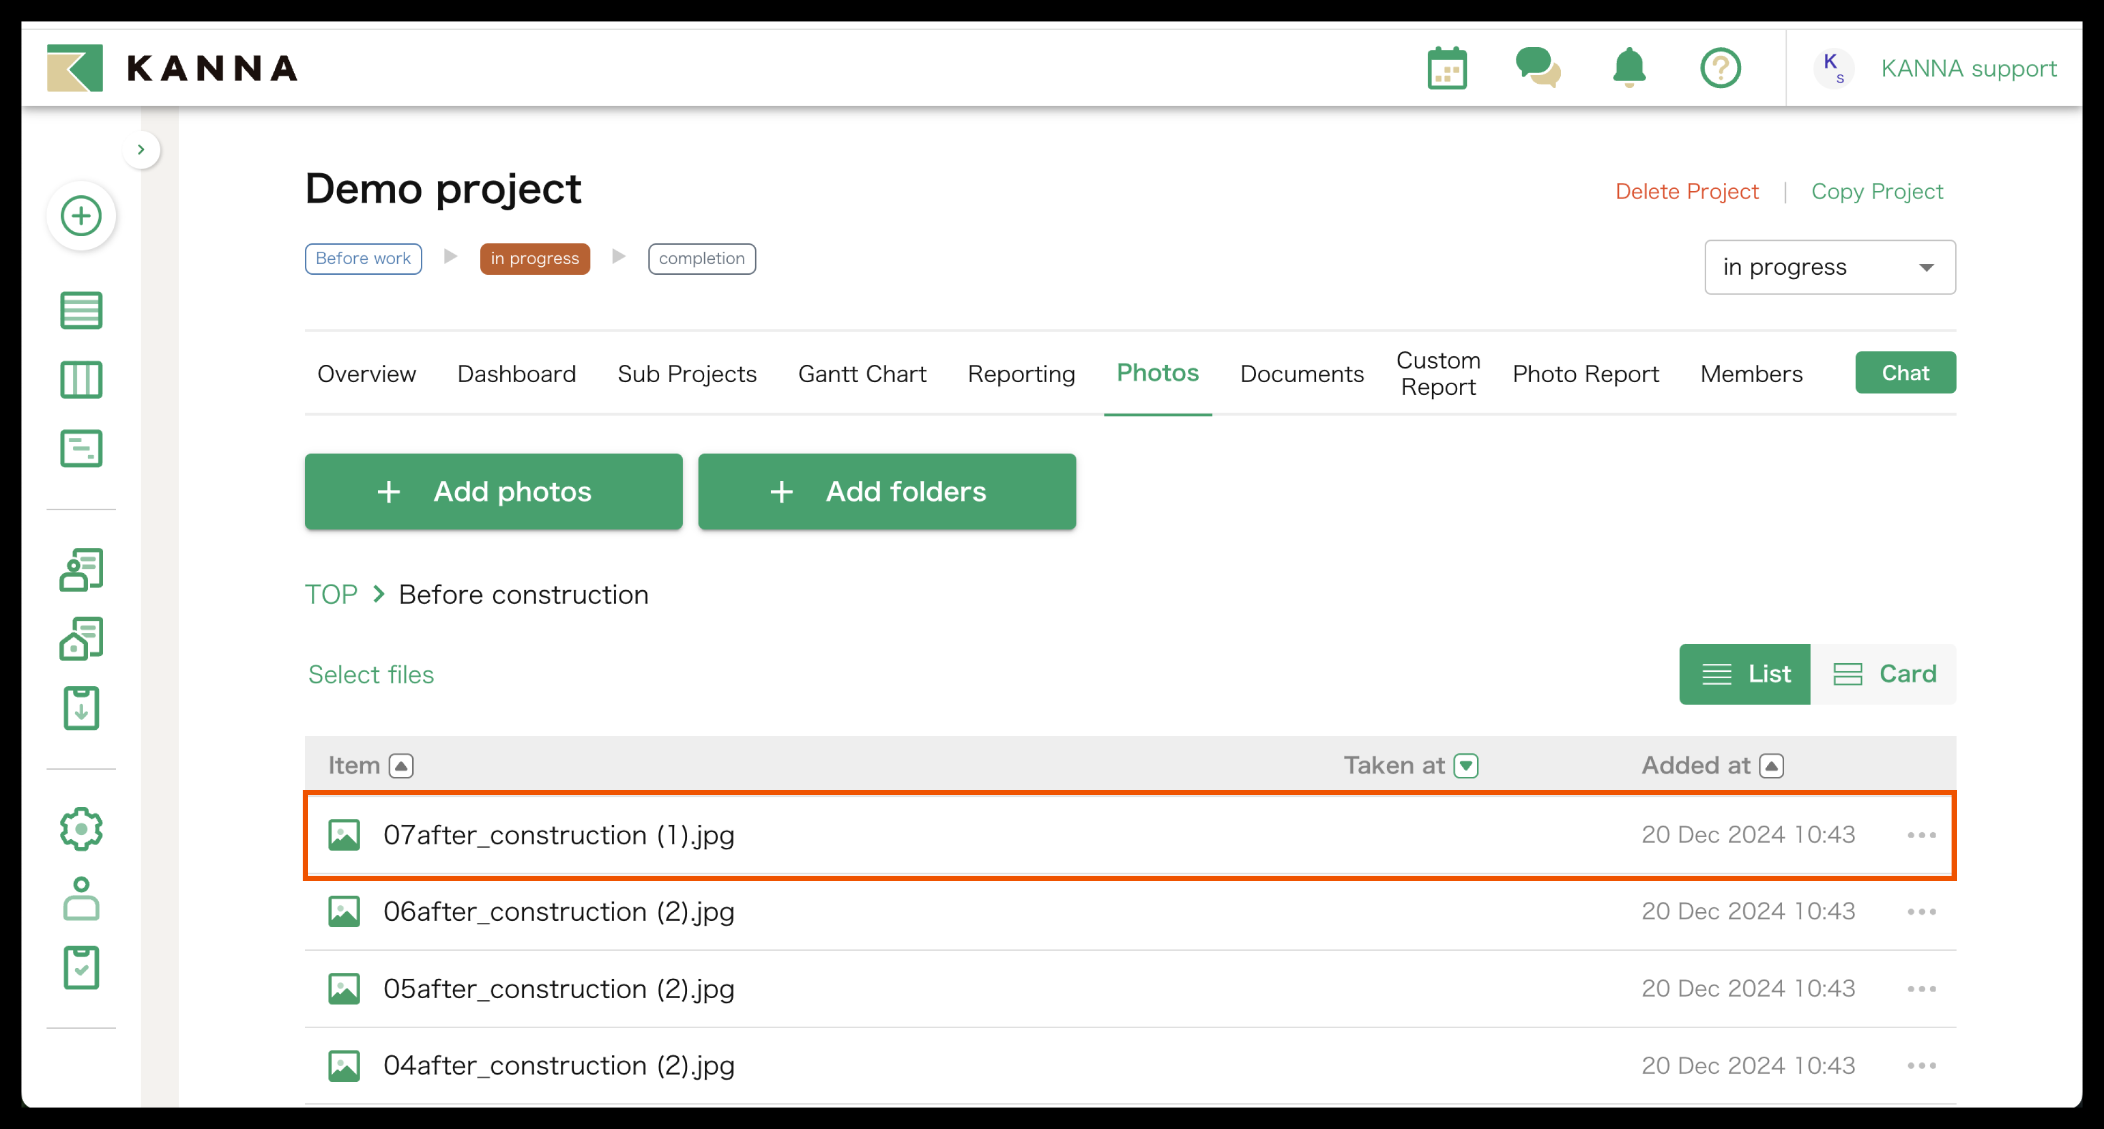Click the clipboard checkmark sidebar icon
Screen dimensions: 2104x1129
click(x=81, y=968)
